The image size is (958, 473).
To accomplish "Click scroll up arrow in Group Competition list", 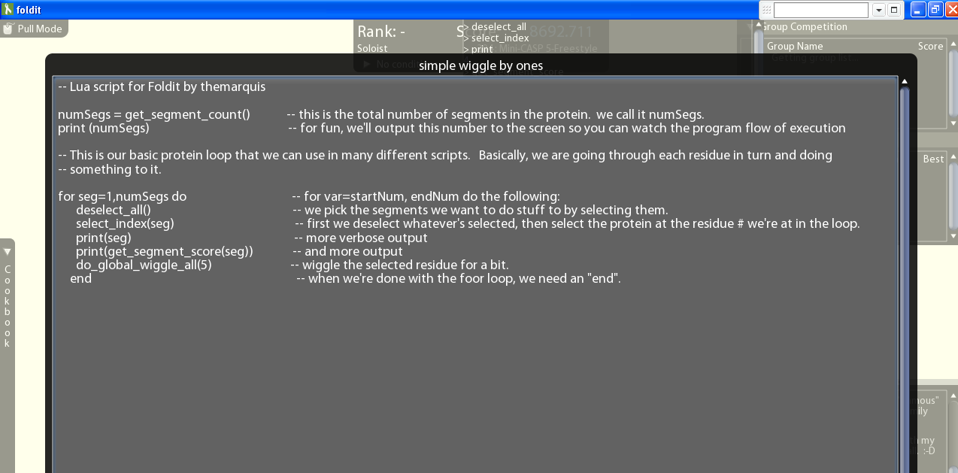I will point(953,44).
